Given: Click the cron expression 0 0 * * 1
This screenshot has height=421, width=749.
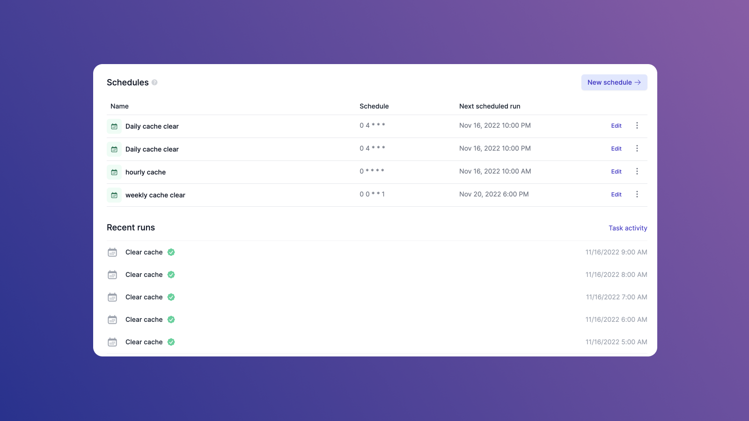Looking at the screenshot, I should pyautogui.click(x=372, y=194).
